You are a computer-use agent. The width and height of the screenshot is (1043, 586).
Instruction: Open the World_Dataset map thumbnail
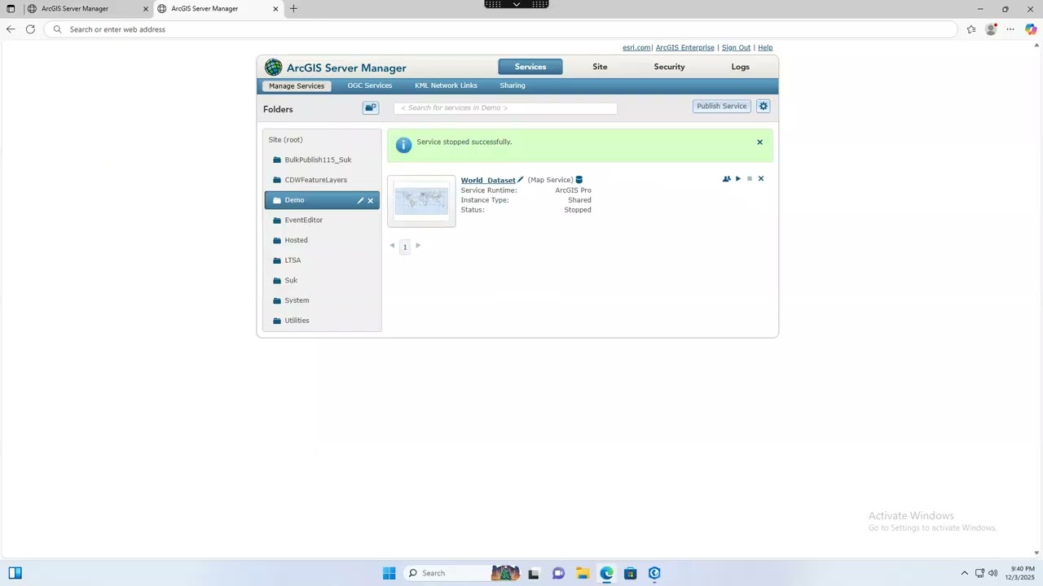point(421,201)
